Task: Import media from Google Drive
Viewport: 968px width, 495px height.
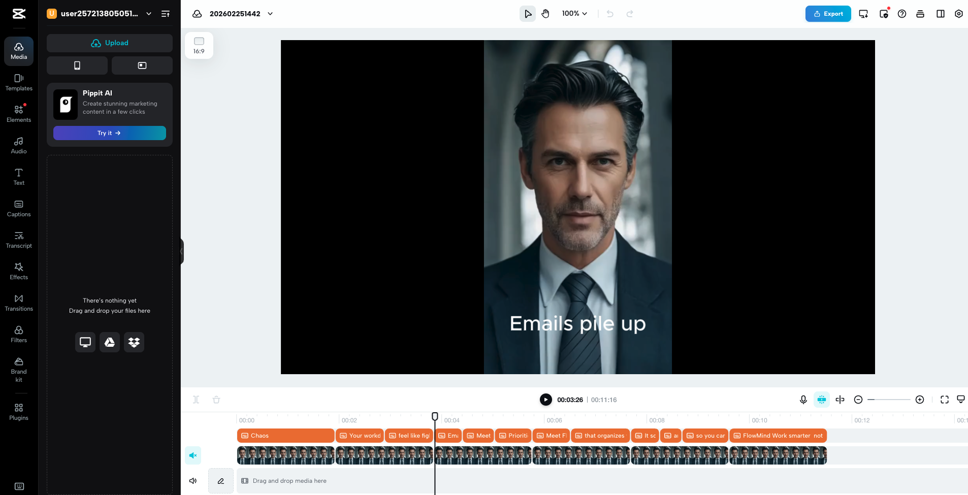Action: [x=109, y=342]
